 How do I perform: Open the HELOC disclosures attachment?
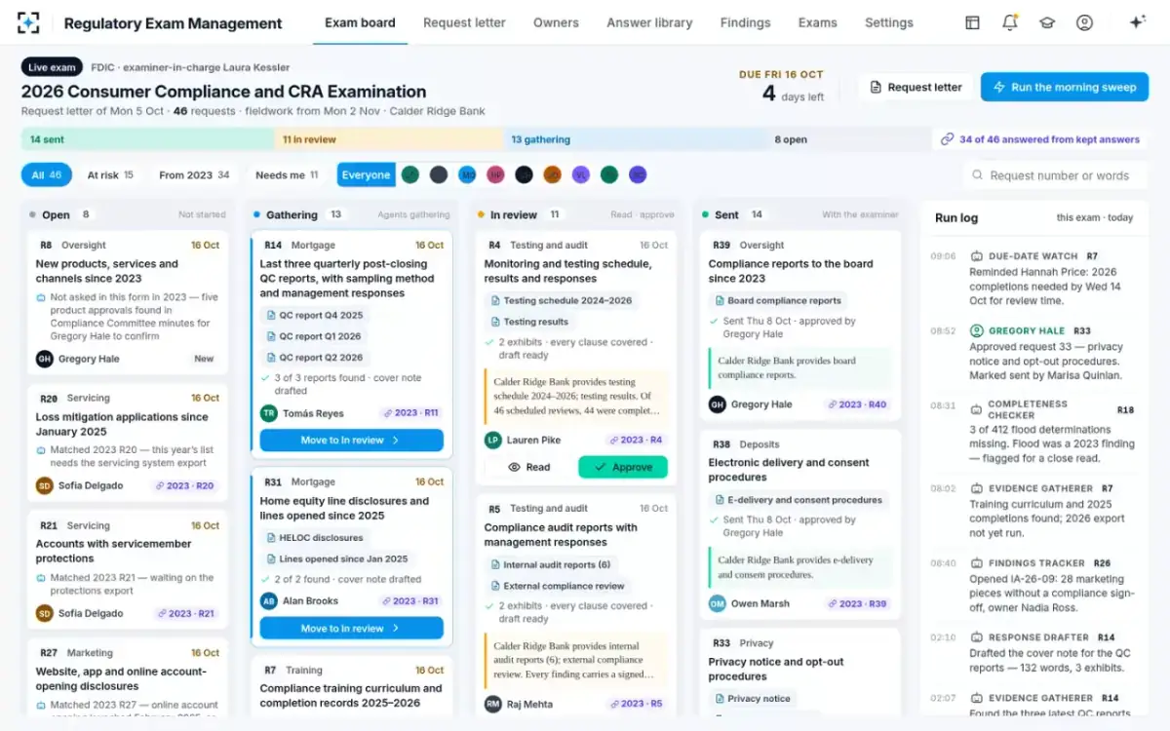[314, 538]
